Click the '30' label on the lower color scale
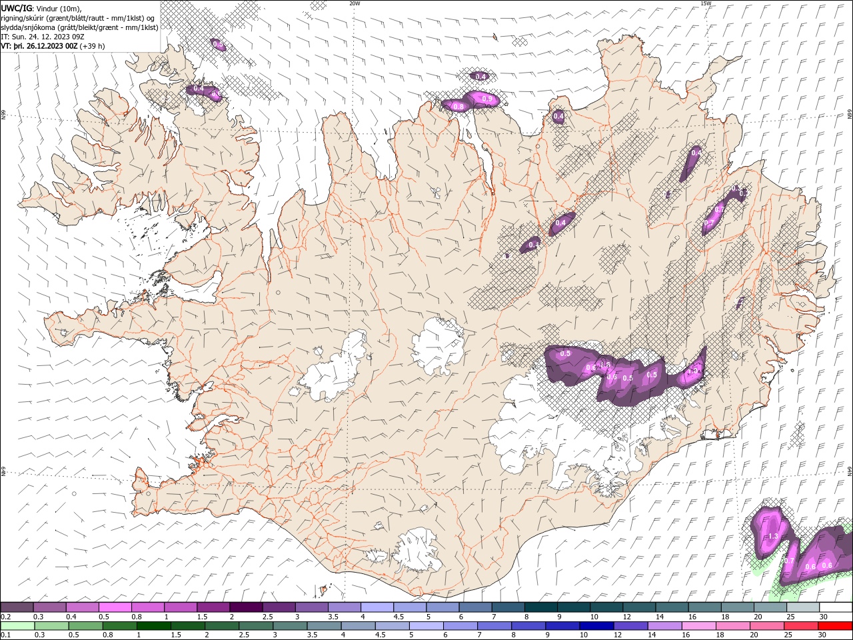The width and height of the screenshot is (853, 640). 823,635
